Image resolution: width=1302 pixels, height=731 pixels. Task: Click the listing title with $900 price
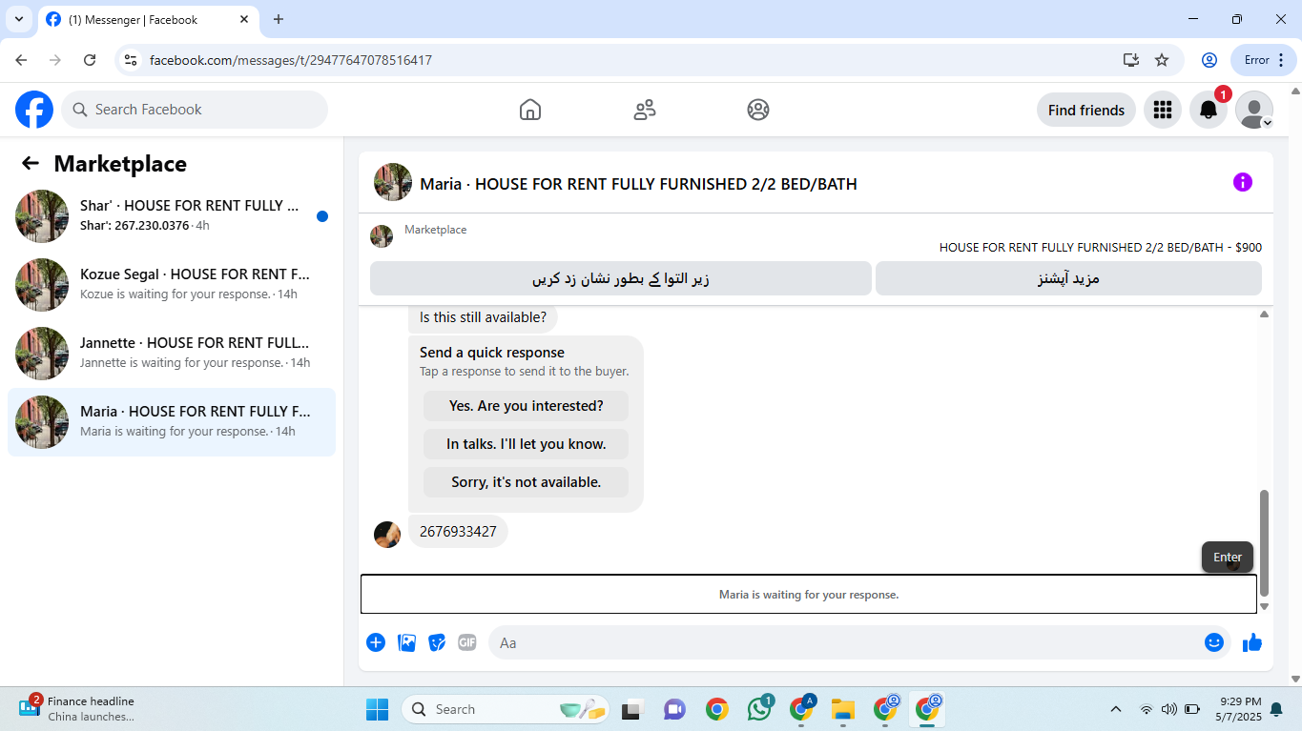click(1101, 248)
